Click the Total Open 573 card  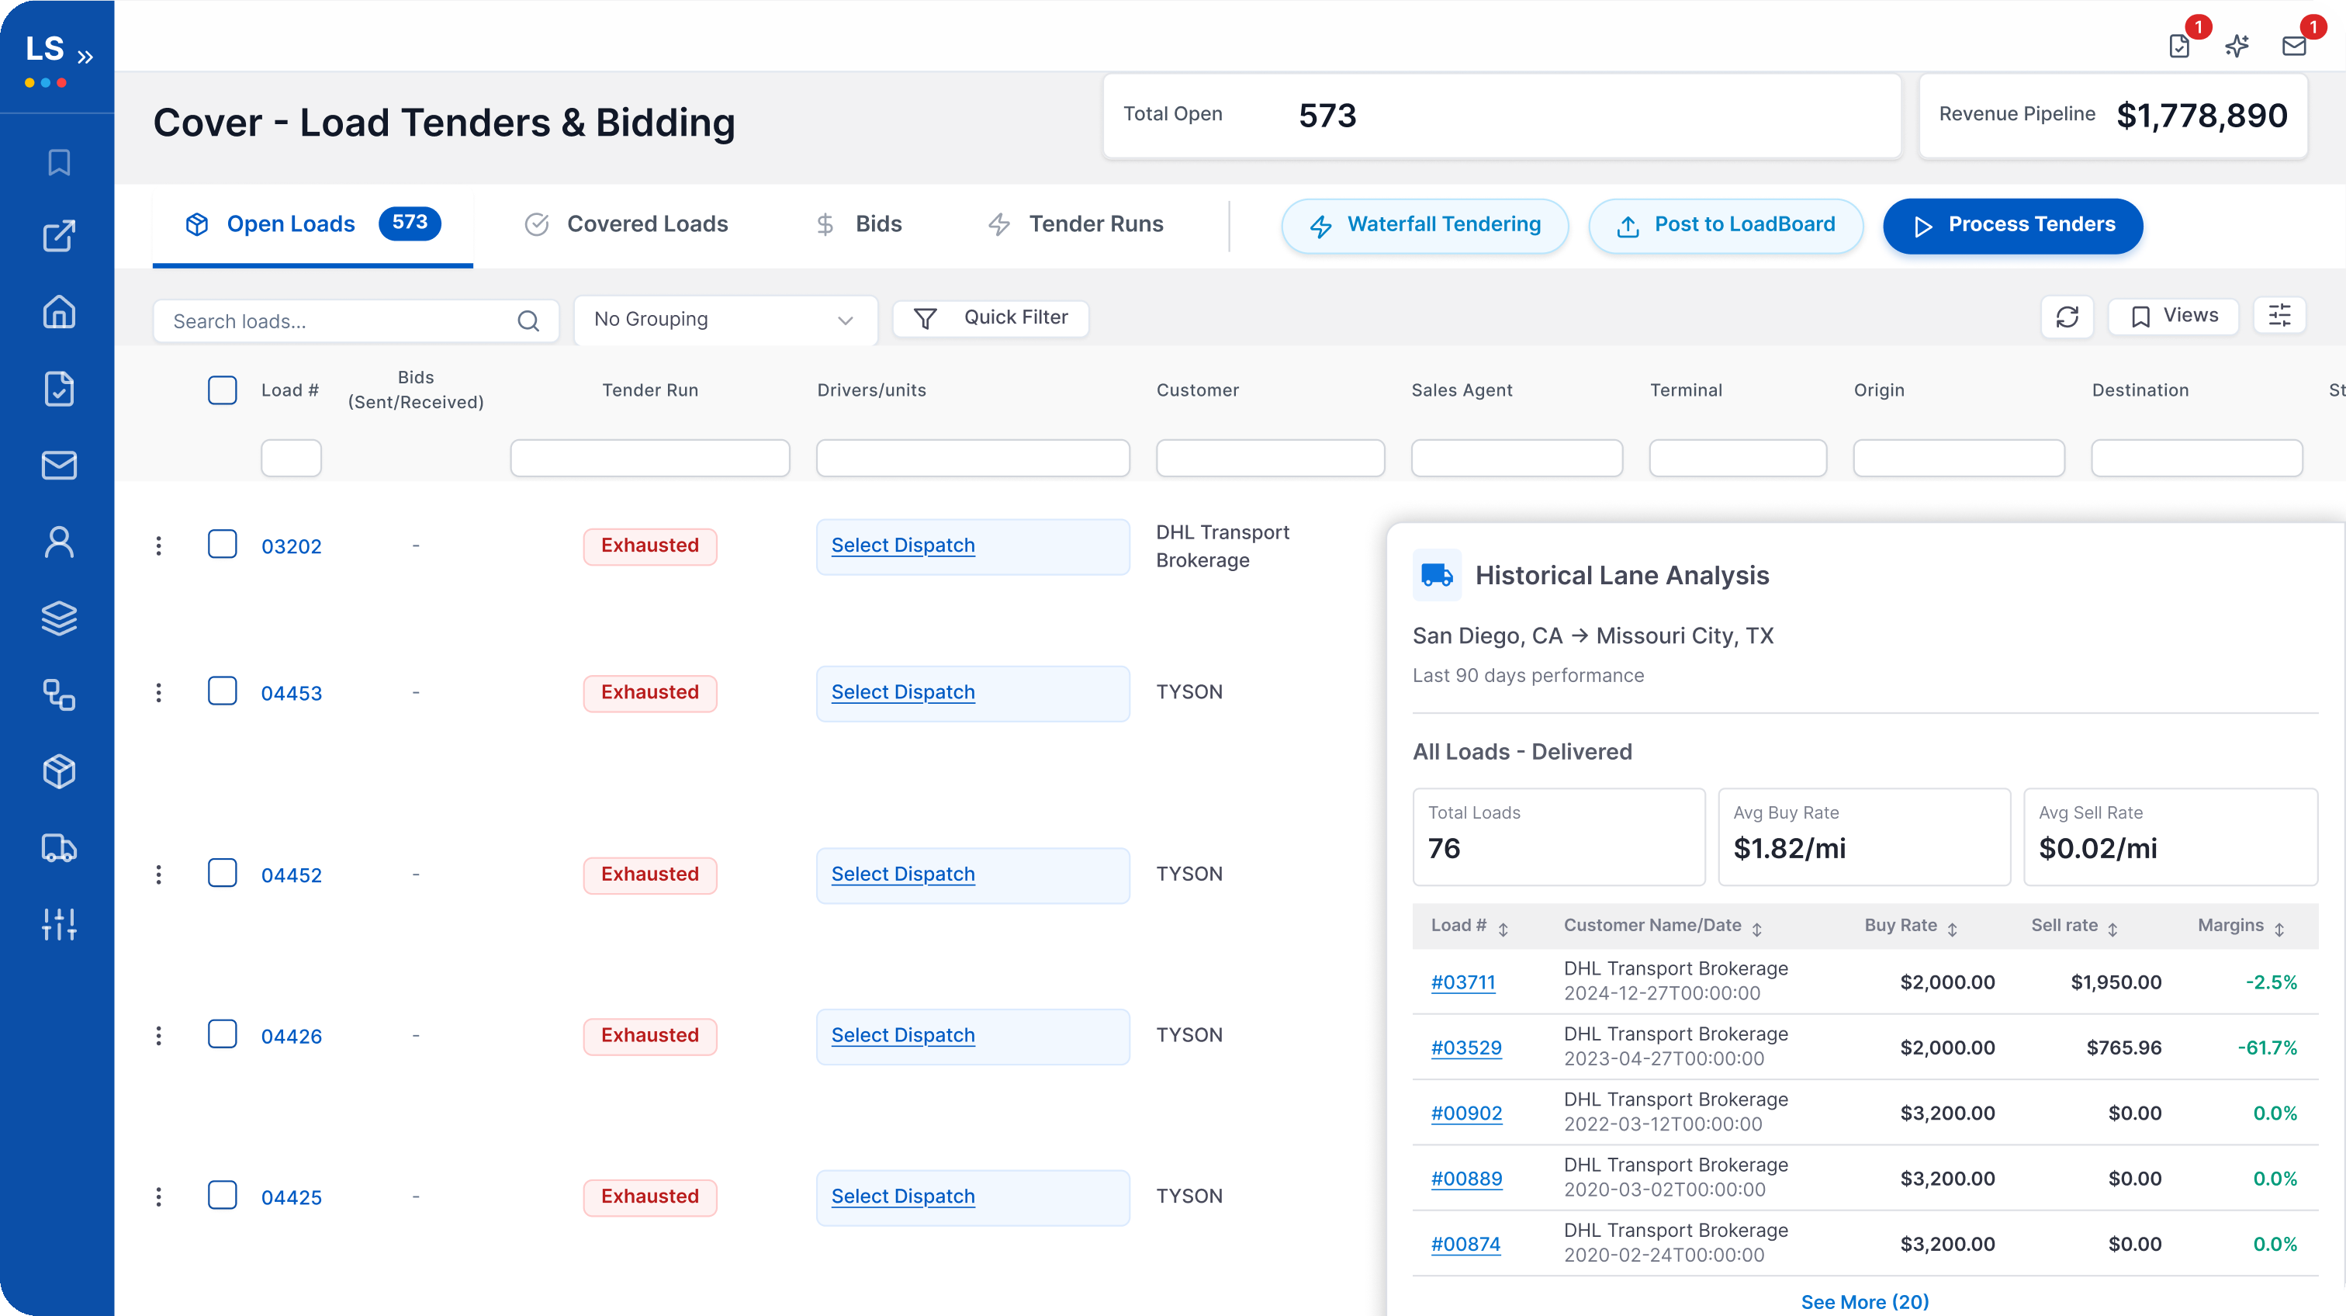(1501, 116)
